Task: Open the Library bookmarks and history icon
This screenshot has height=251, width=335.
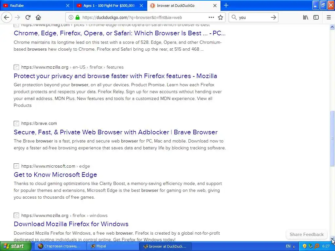Action: coord(306,18)
